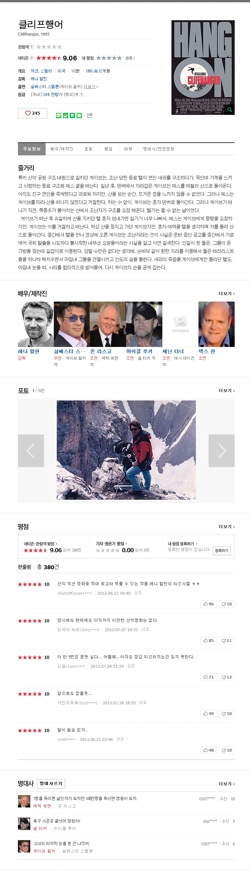
Task: Show previous photo with left arrow
Action: tap(31, 450)
